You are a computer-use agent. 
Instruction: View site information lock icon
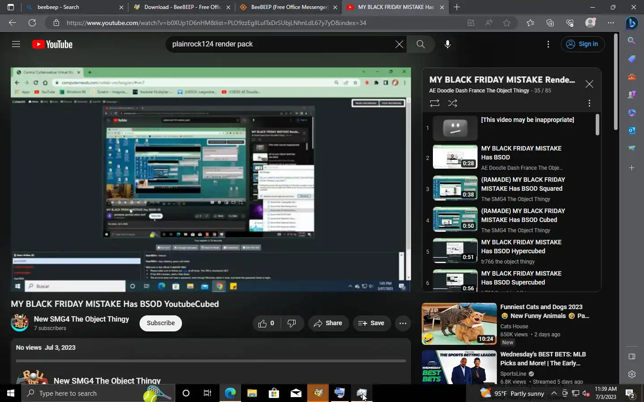coord(56,23)
